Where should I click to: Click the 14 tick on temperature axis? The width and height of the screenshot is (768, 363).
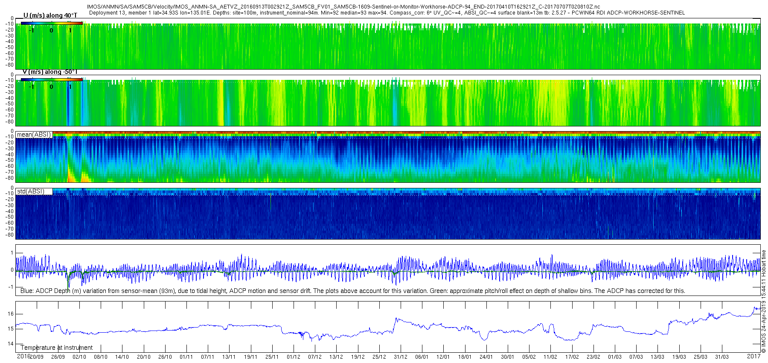tap(11, 344)
